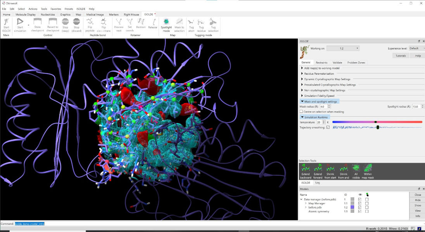The image size is (425, 232).
Task: Enable Centre on selection when masking
Action: tap(301, 112)
